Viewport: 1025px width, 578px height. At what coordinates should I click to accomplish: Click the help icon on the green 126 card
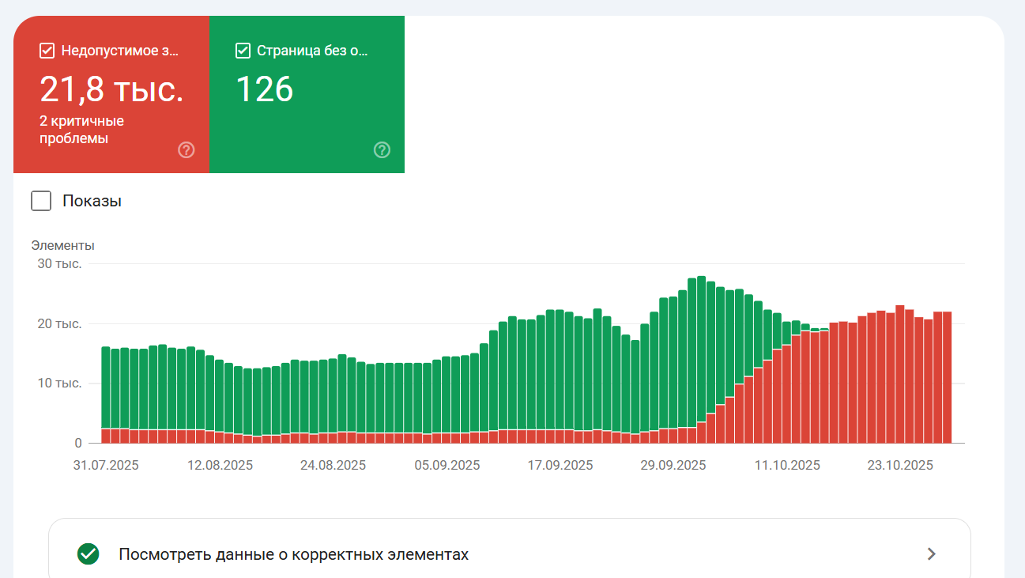382,150
